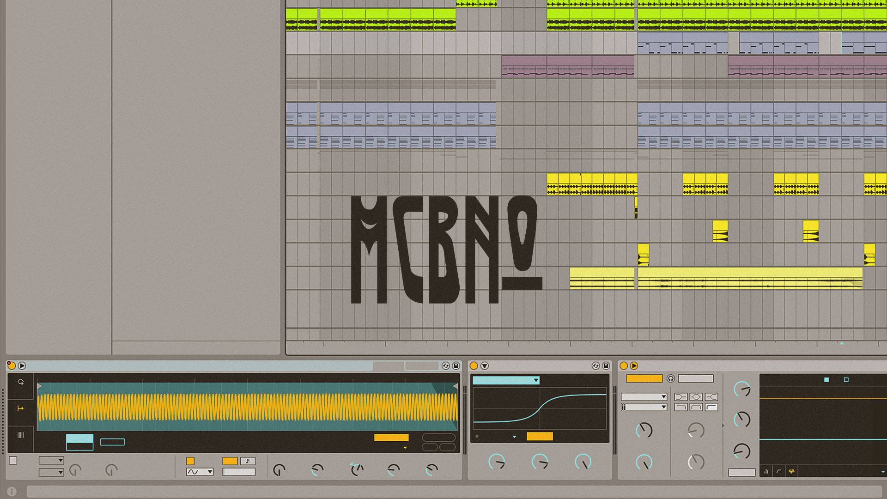Viewport: 887px width, 499px height.
Task: Select the low-pass filter shape icon
Action: coord(681,407)
